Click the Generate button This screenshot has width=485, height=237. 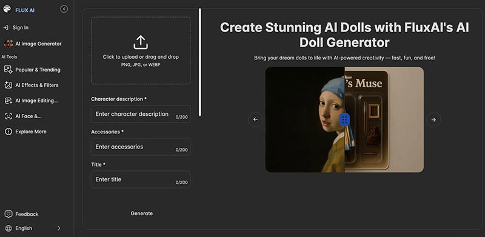pos(141,213)
